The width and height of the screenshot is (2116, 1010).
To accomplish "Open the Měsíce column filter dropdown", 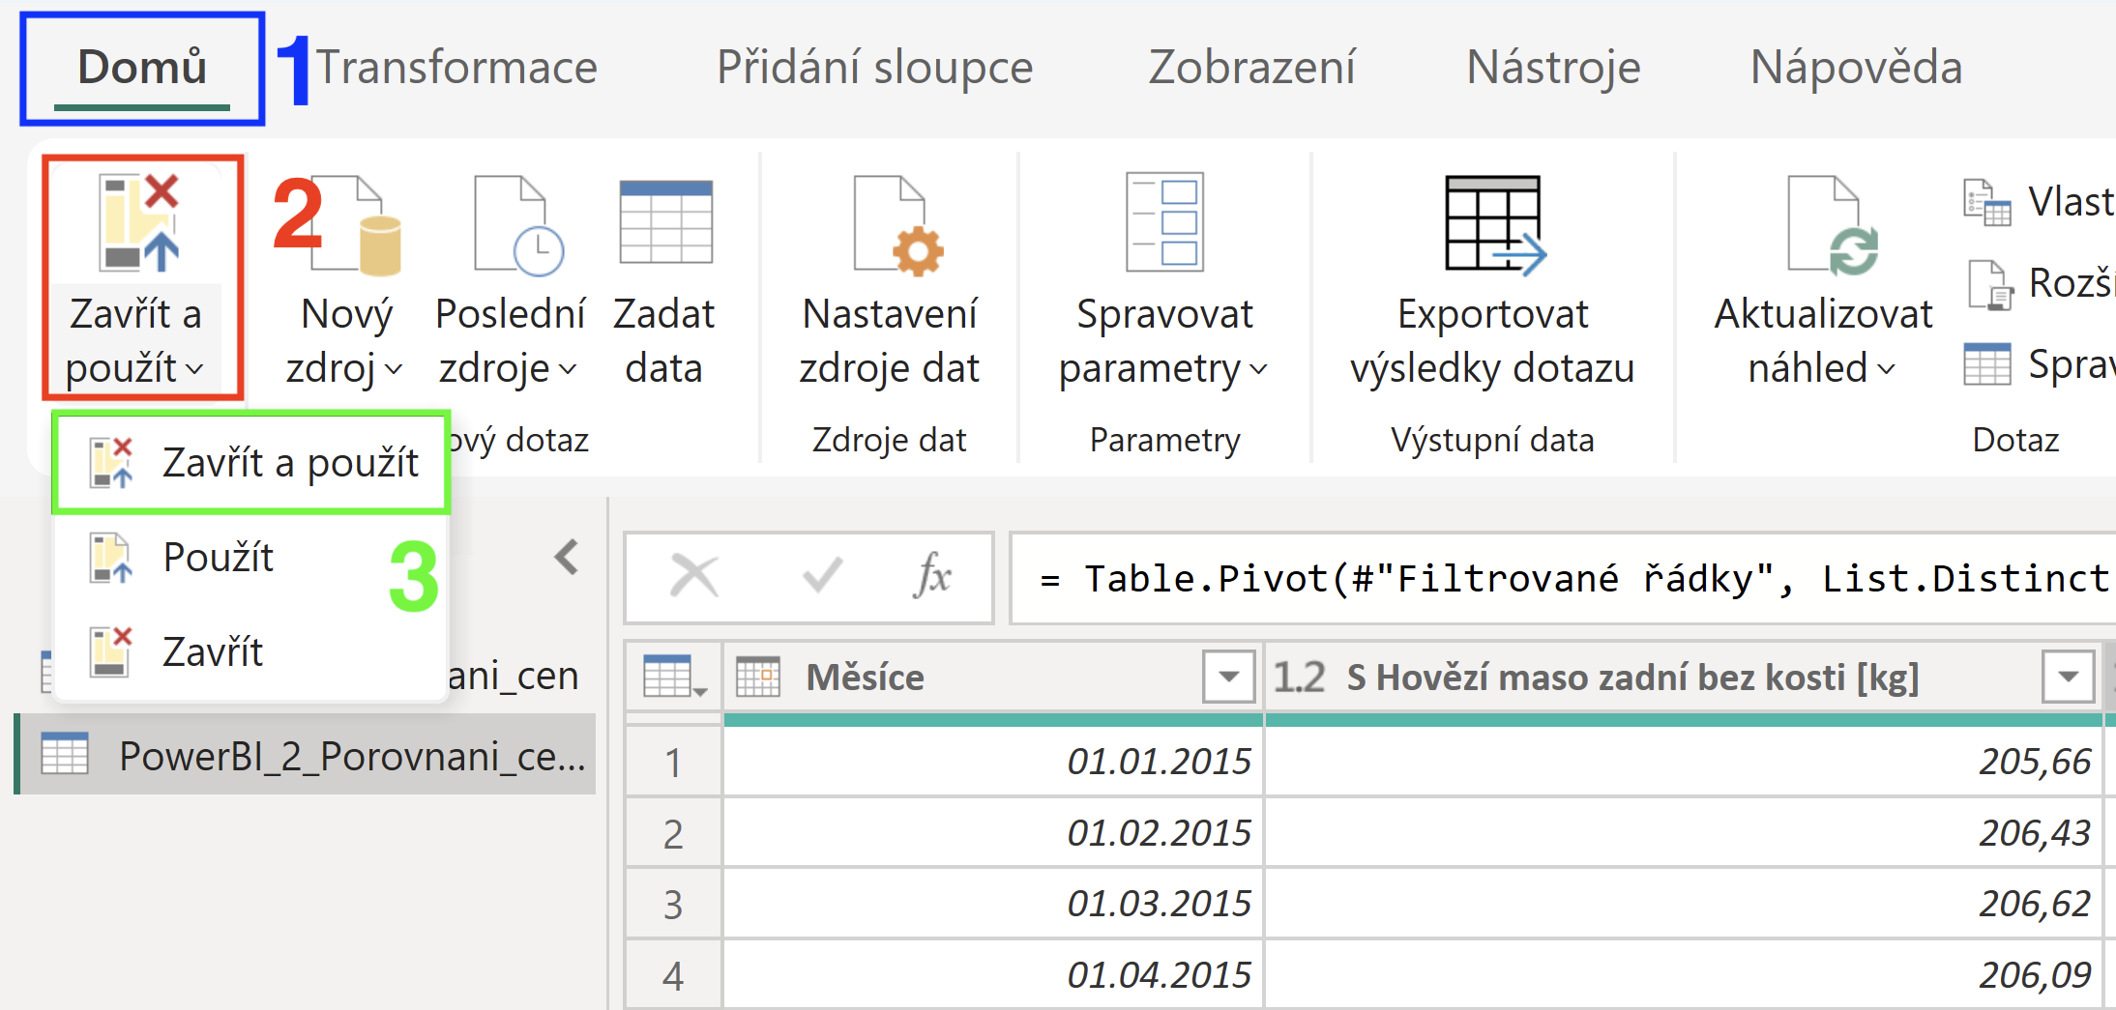I will (x=1228, y=677).
